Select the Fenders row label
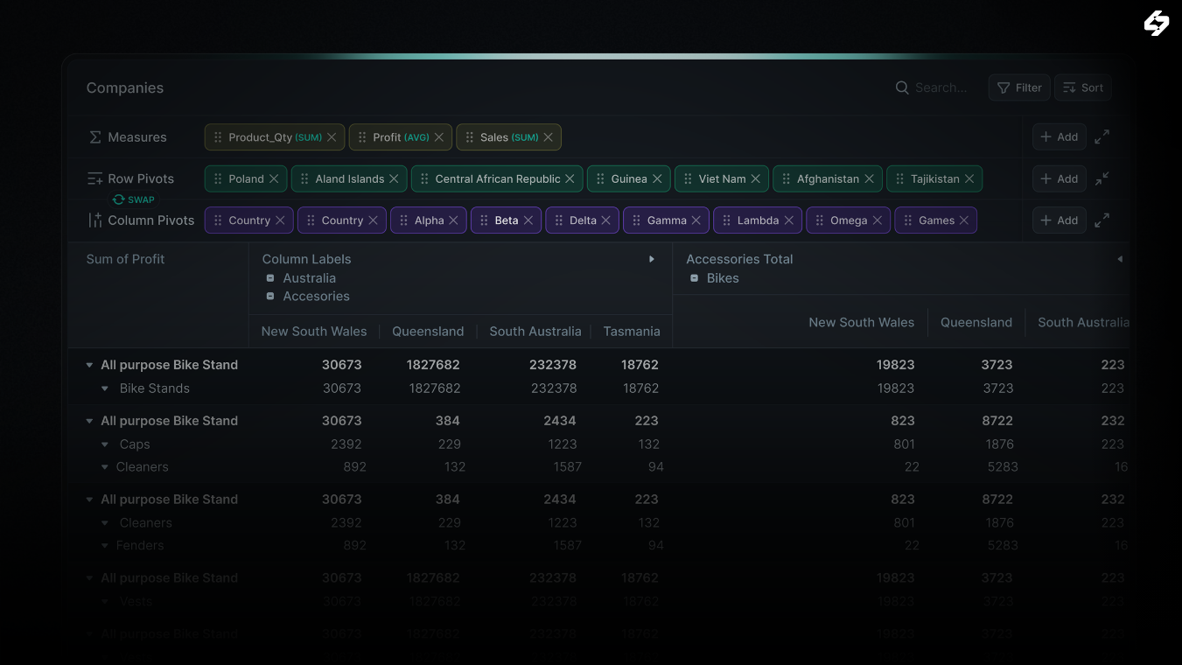 140,546
